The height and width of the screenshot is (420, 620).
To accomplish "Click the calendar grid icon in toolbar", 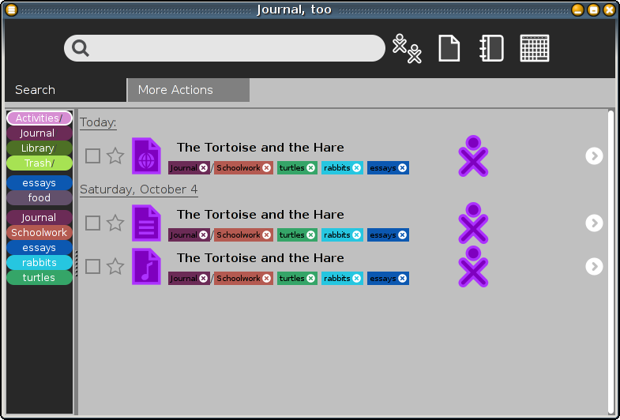I will [535, 49].
